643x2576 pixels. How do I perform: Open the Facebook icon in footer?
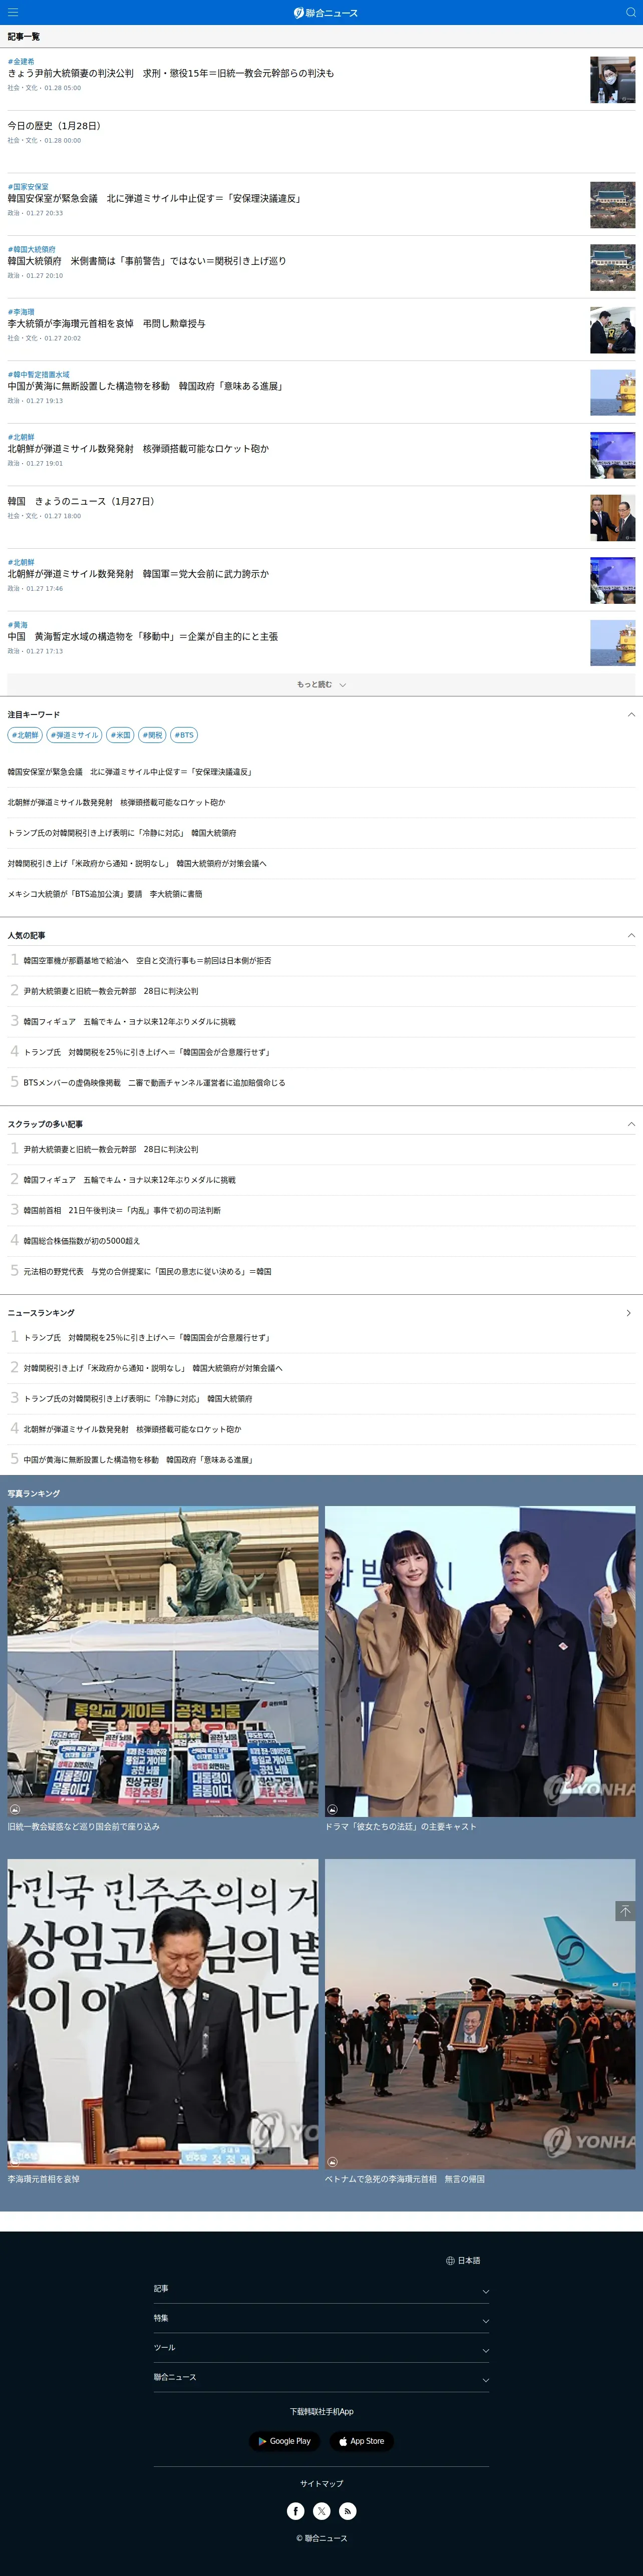coord(296,2510)
